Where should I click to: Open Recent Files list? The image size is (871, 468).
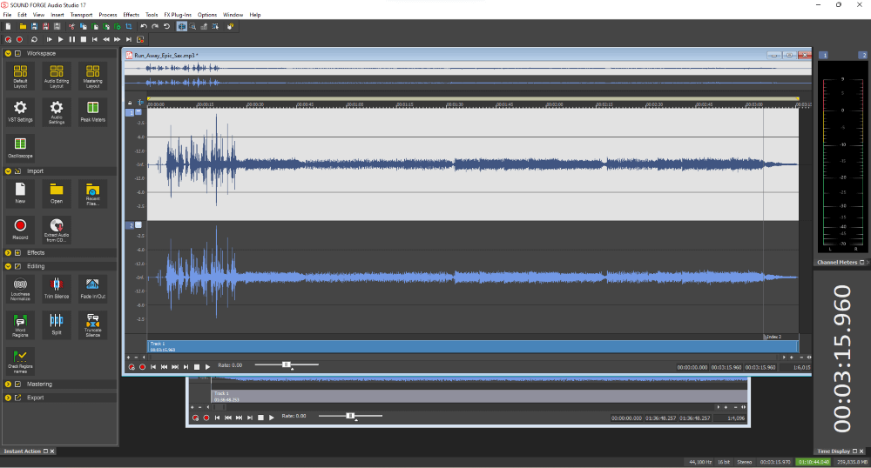click(93, 193)
